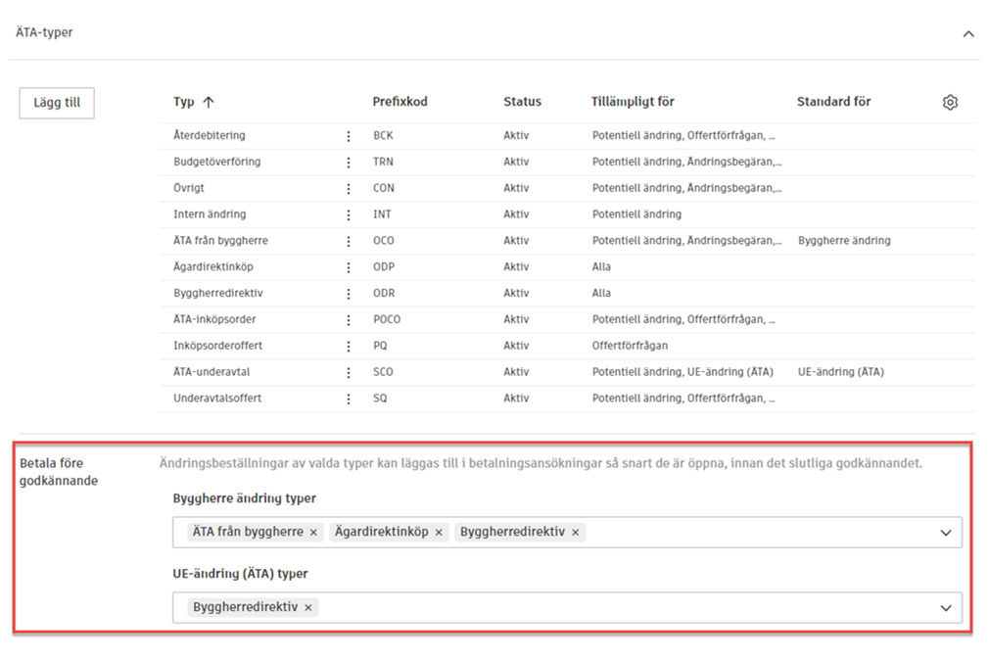Select the Inköpsorderoffert type
This screenshot has height=659, width=989.
(217, 346)
